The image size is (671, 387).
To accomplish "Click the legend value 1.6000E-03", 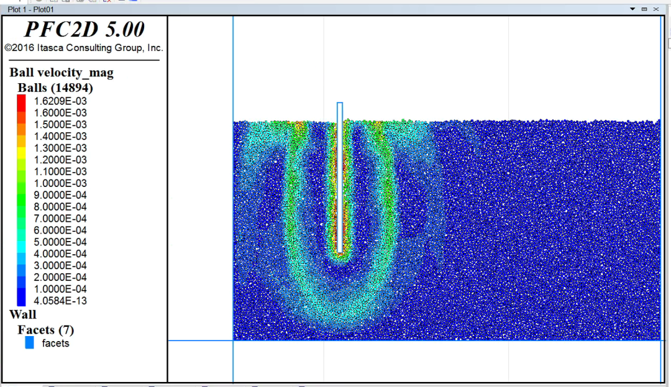I will pos(60,113).
